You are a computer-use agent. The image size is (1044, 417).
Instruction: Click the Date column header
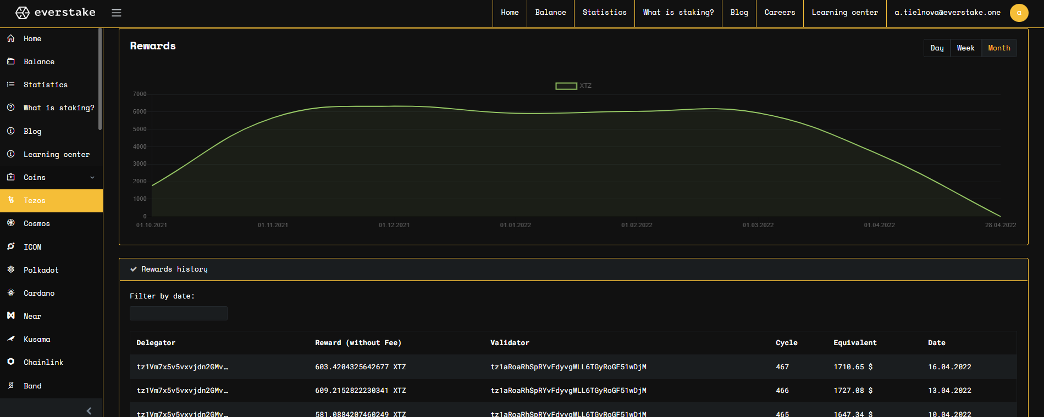pos(937,343)
